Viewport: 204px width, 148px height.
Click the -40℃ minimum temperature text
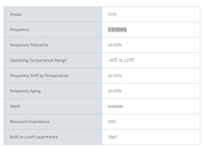click(x=113, y=60)
